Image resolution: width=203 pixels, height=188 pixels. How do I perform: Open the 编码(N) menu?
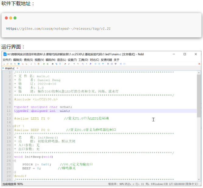tap(51, 60)
